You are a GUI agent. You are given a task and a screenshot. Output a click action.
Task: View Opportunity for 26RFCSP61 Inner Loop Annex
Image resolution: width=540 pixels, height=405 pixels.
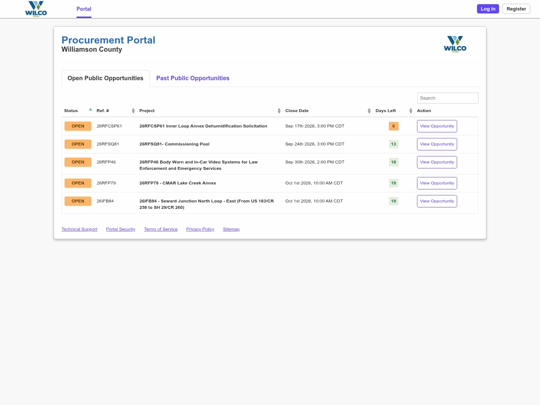point(437,126)
